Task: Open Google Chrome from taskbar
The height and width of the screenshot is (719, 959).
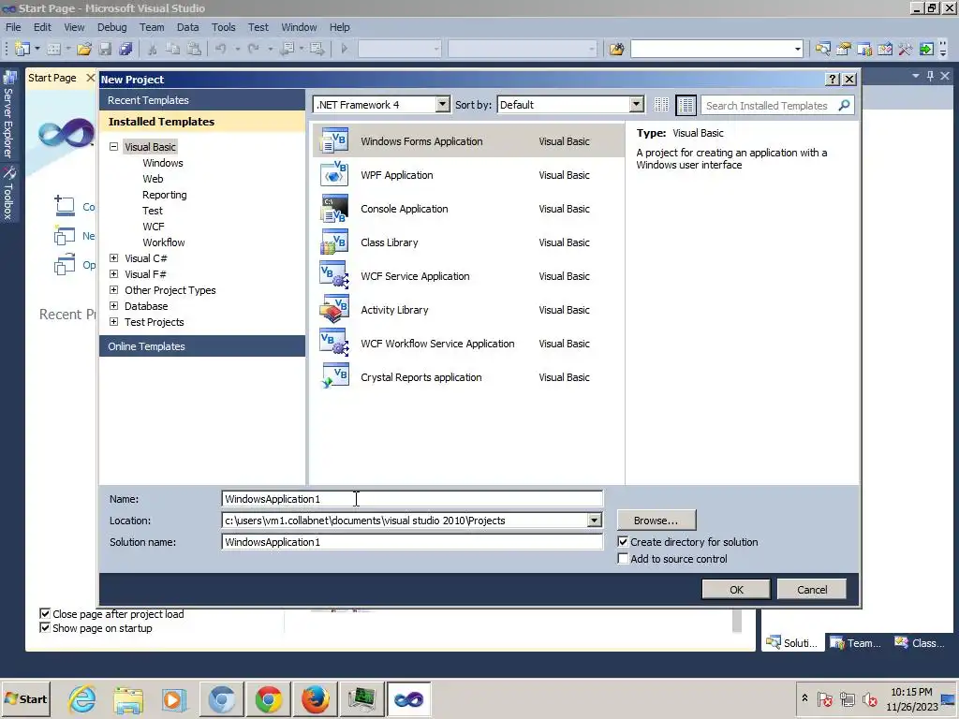Action: [x=269, y=698]
